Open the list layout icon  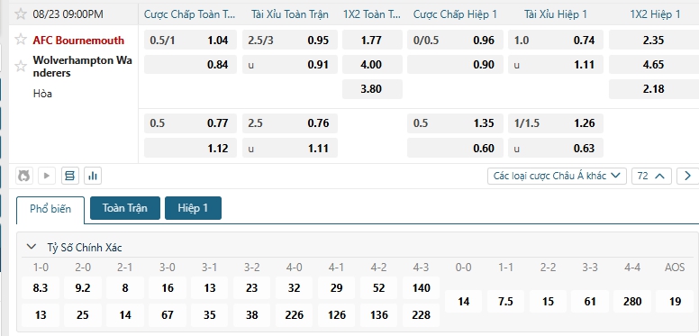coord(70,176)
